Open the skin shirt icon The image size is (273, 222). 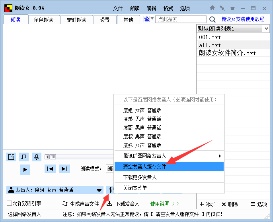(232, 8)
